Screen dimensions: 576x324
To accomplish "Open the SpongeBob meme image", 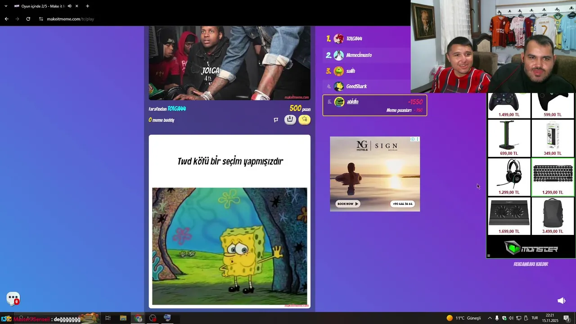I will [x=229, y=247].
